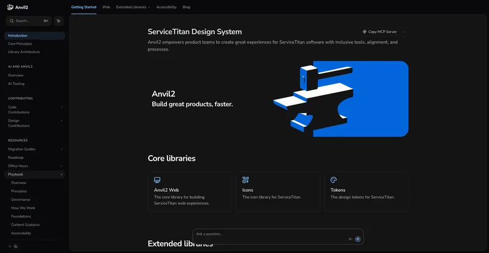The width and height of the screenshot is (489, 253).
Task: Focus the Search field in sidebar
Action: click(29, 21)
